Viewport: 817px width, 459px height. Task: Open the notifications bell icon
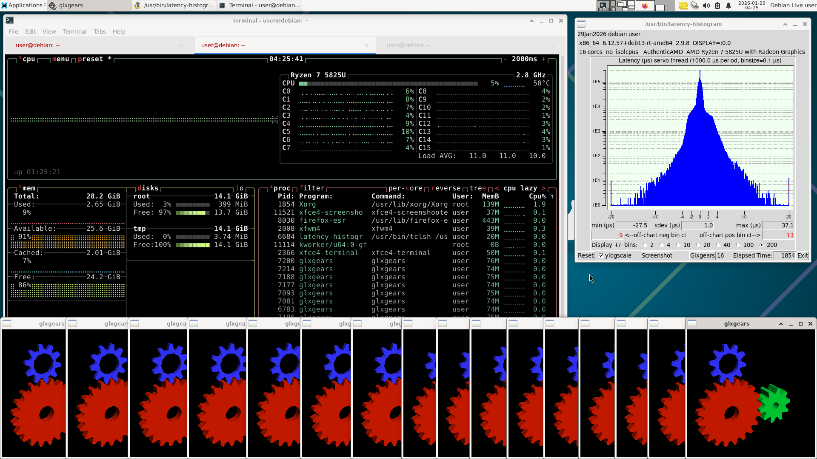pyautogui.click(x=728, y=6)
